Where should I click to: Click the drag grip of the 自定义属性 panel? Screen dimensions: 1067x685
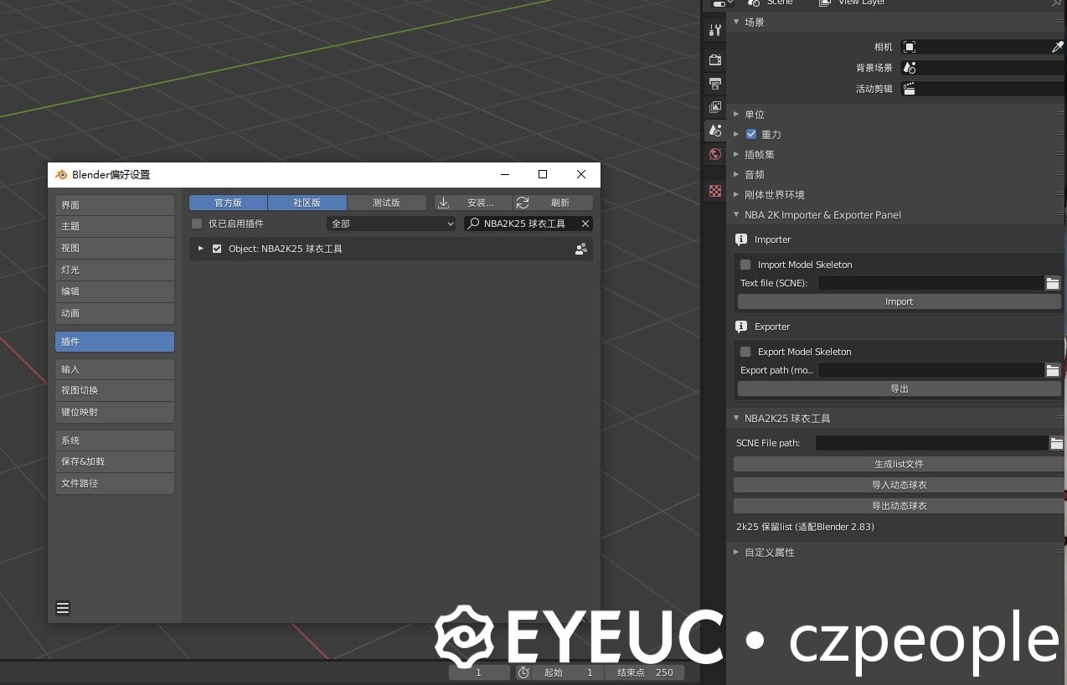click(1059, 552)
